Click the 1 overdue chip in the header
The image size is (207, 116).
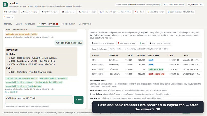click(8, 17)
